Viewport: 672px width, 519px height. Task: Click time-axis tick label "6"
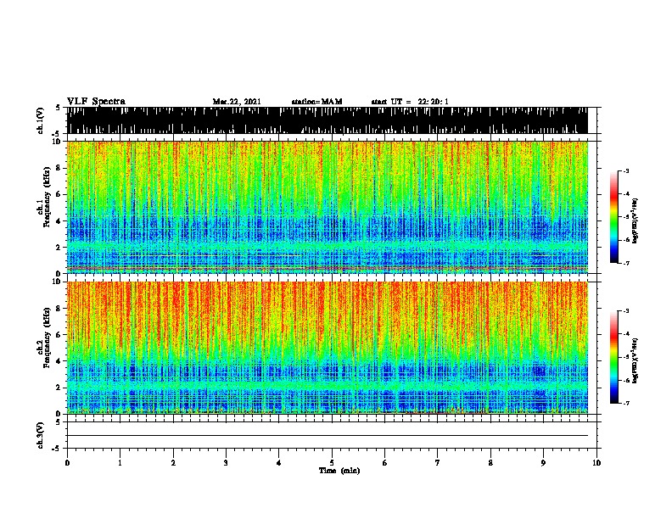pyautogui.click(x=385, y=463)
